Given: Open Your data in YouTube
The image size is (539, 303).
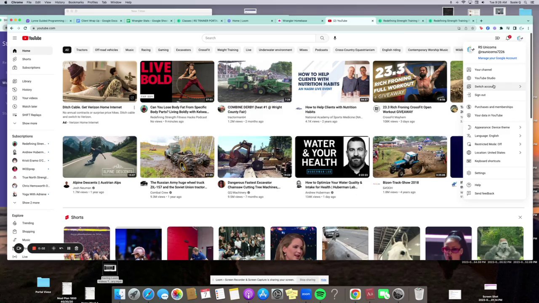Looking at the screenshot, I should [495, 115].
